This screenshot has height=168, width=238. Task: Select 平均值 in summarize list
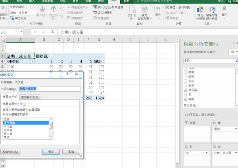click(x=26, y=126)
